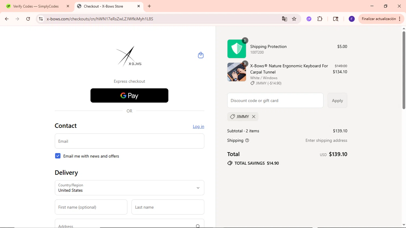Close the Checkout X-Bows Store tab
Screen dimensions: 406x228
(x=139, y=6)
